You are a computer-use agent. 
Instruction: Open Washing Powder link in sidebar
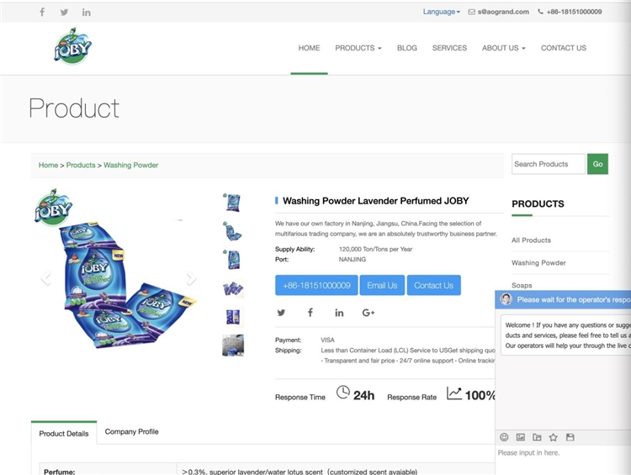coord(538,263)
